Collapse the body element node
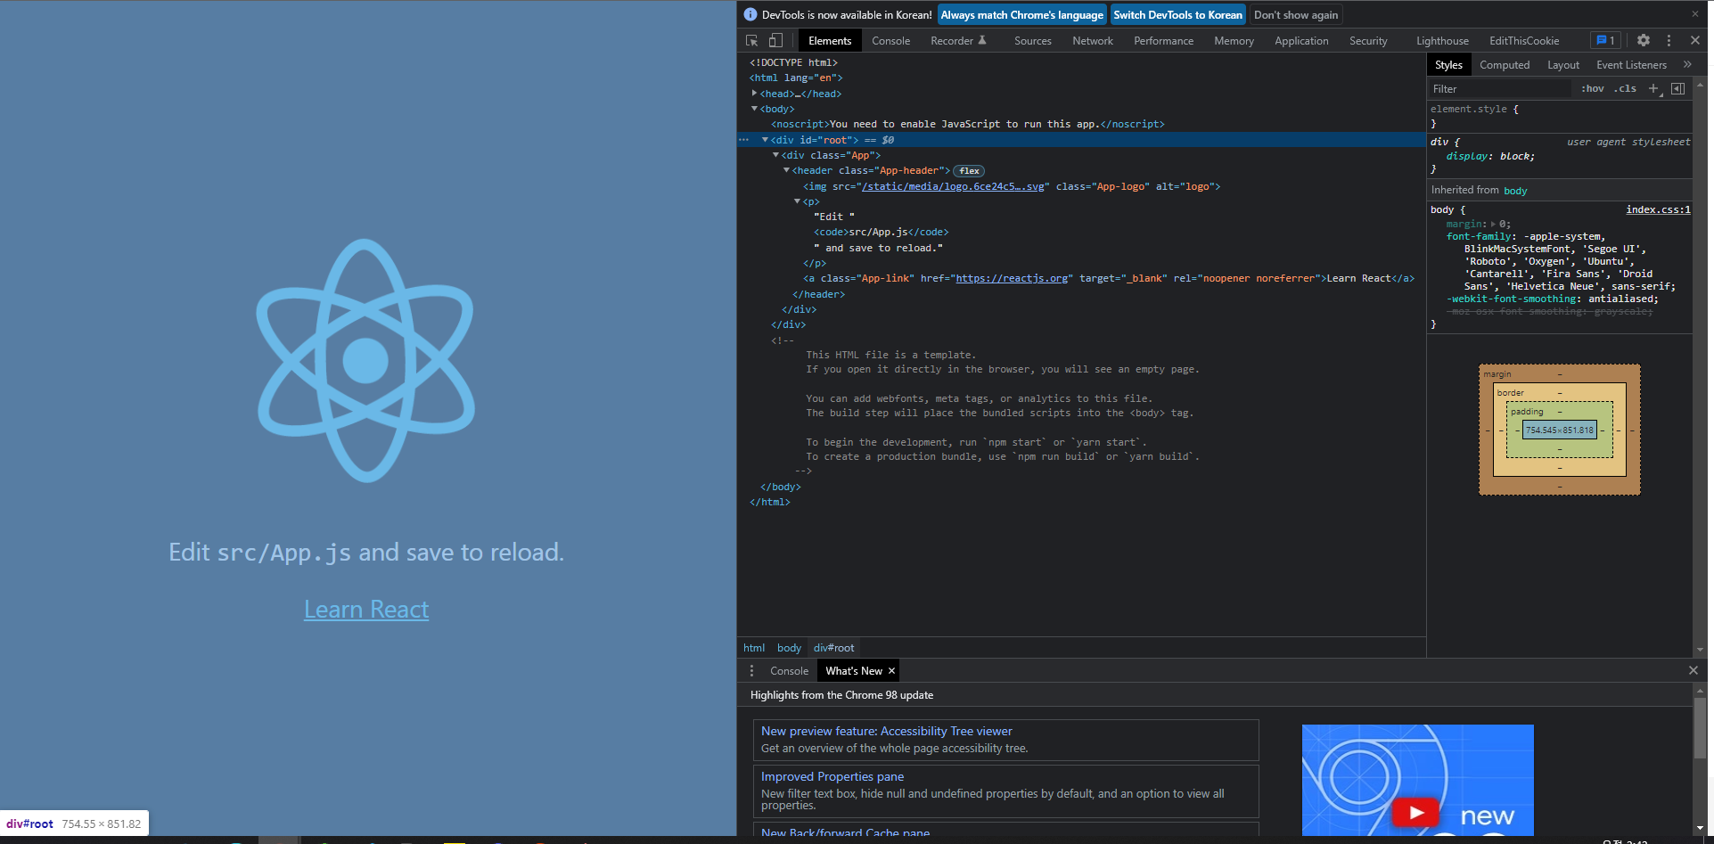The width and height of the screenshot is (1714, 844). pyautogui.click(x=755, y=109)
